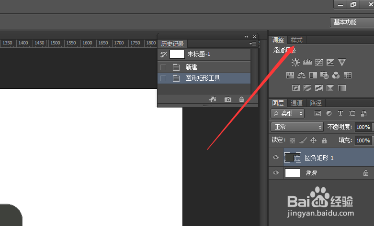Create new document from current state in History

(x=213, y=99)
